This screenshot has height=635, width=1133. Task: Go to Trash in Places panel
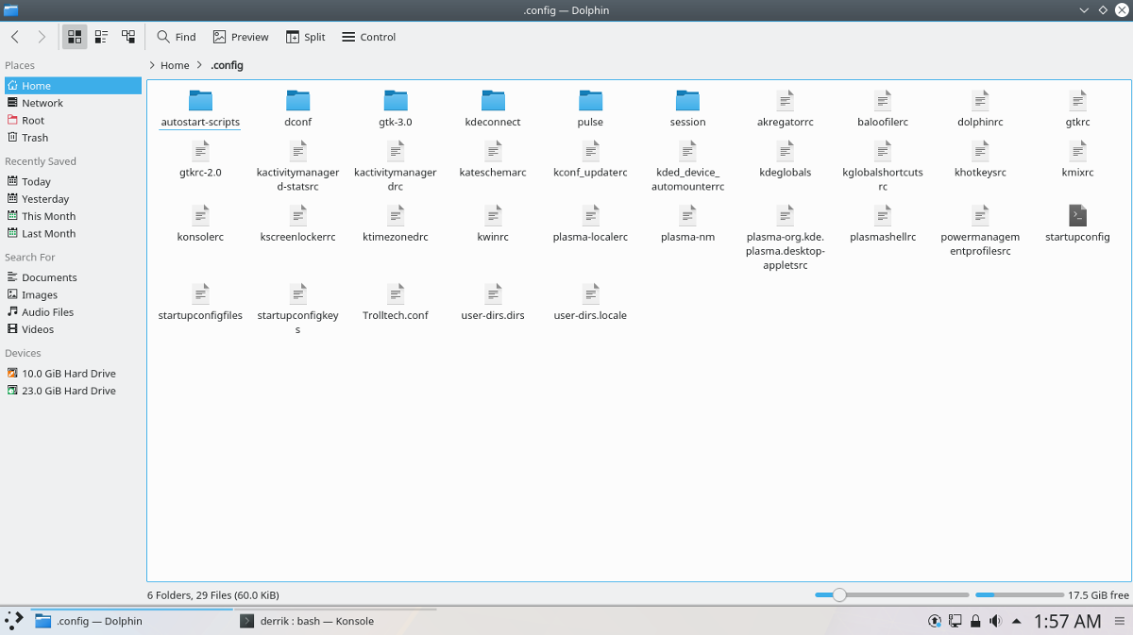point(35,138)
